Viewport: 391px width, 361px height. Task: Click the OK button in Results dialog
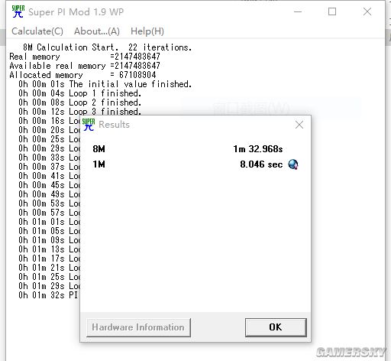tap(276, 327)
